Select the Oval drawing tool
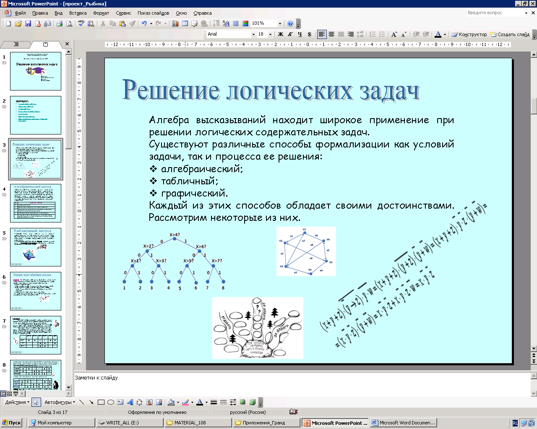 click(x=111, y=402)
